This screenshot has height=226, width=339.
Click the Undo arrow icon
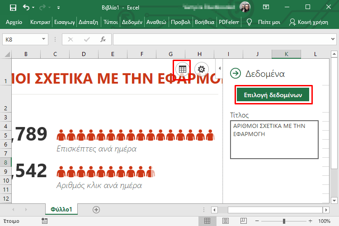26,7
